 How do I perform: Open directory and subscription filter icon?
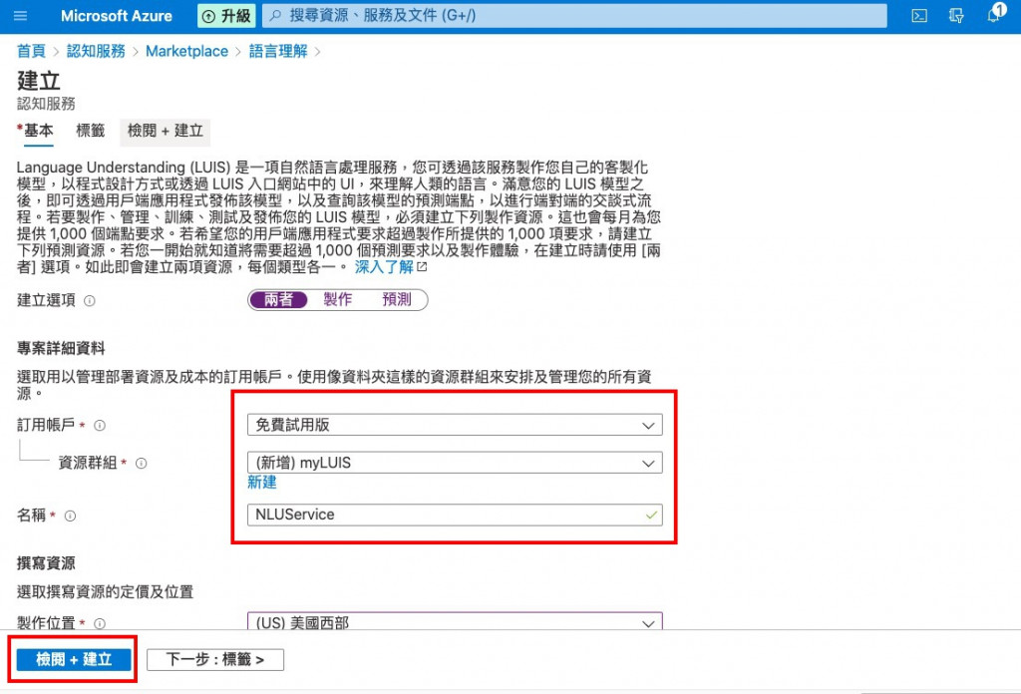956,16
